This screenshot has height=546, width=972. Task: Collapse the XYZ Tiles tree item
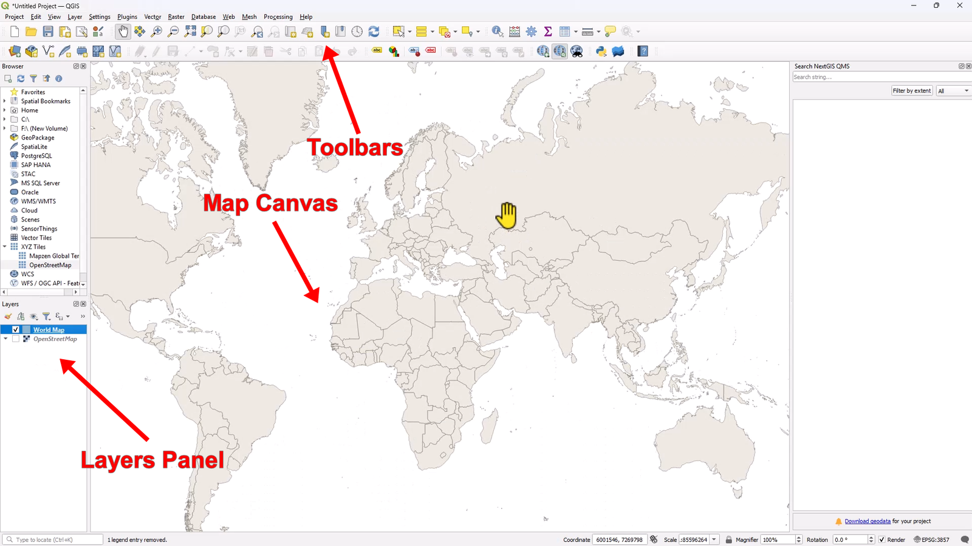pyautogui.click(x=5, y=246)
